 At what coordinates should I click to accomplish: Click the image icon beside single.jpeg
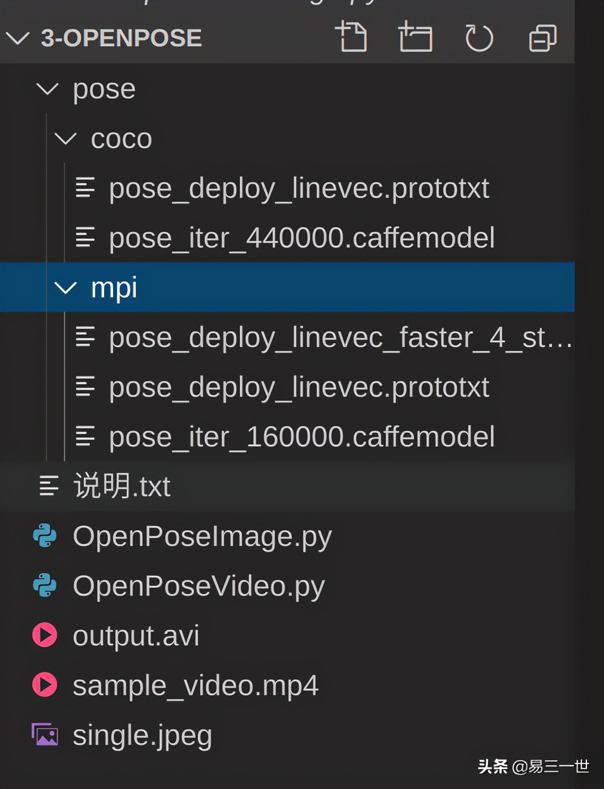[45, 735]
